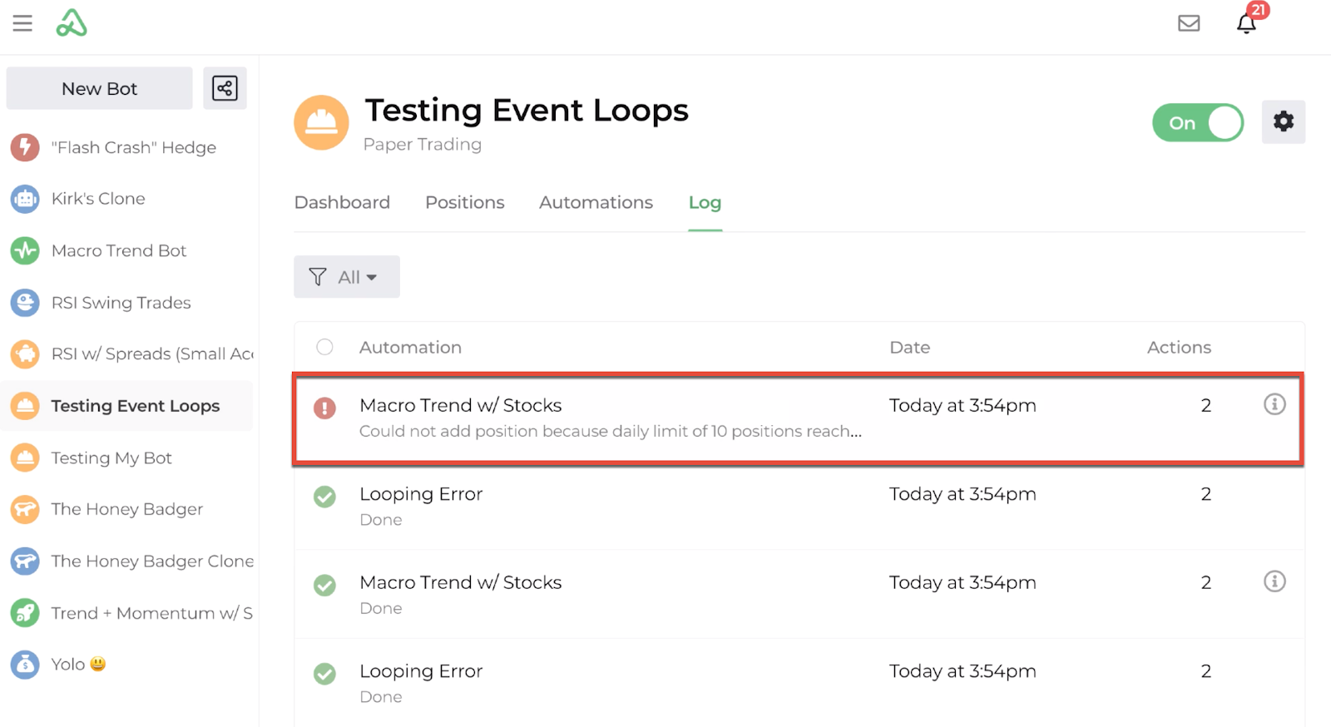Viewport: 1331px width, 727px height.
Task: Click the date of errored Macro Trend row
Action: tap(962, 405)
